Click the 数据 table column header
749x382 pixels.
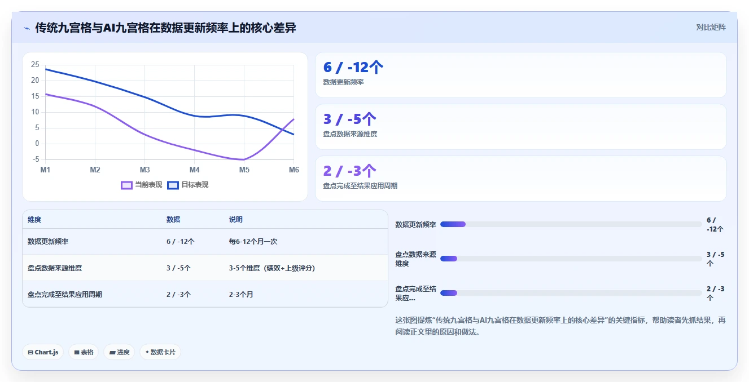tap(173, 219)
